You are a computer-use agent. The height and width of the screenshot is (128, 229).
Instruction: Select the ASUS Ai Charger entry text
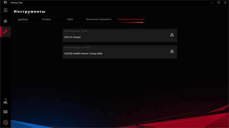pyautogui.click(x=73, y=37)
